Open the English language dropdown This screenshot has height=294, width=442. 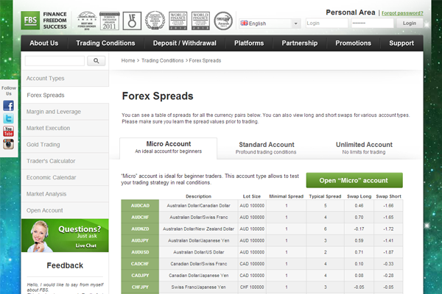[270, 24]
